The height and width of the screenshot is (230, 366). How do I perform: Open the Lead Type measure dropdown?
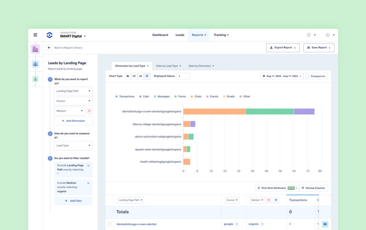tap(73, 145)
